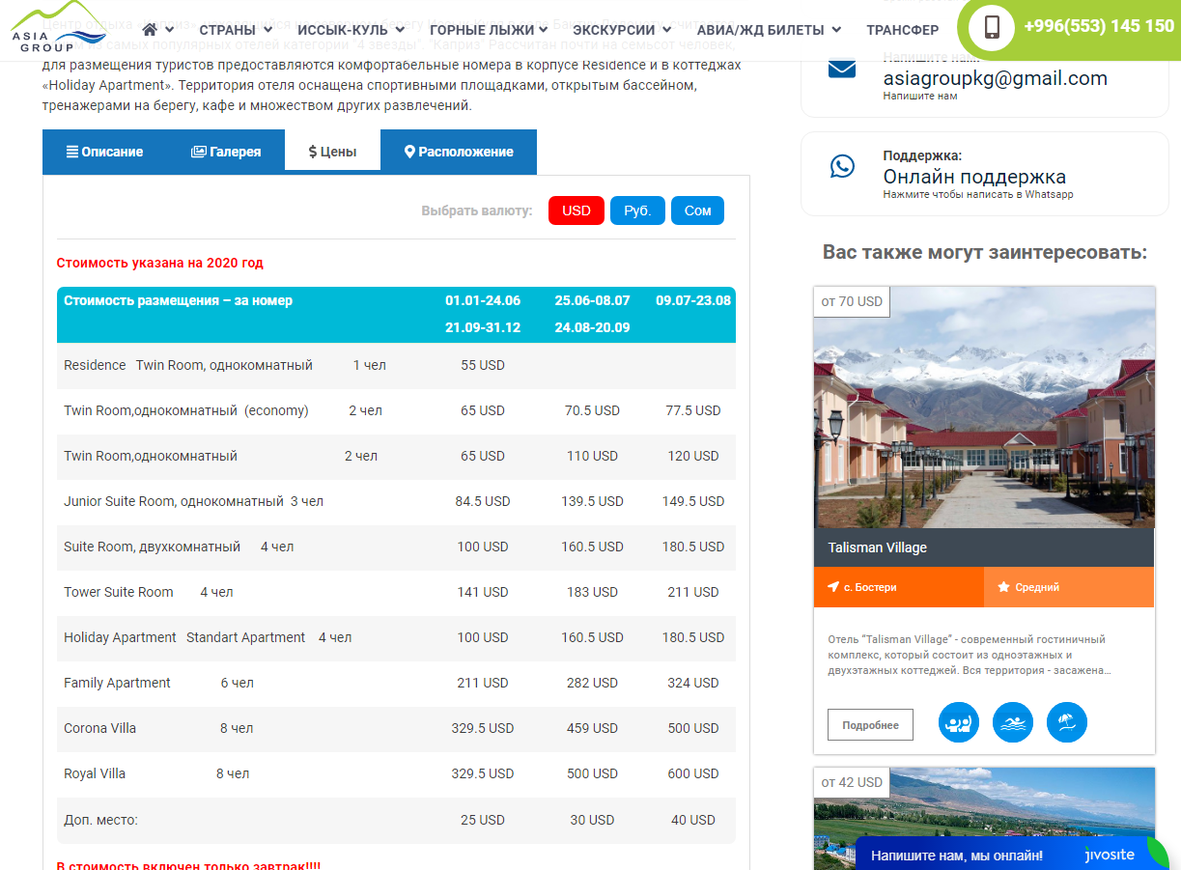Switch to the Цены tab
This screenshot has width=1181, height=870.
pos(332,152)
